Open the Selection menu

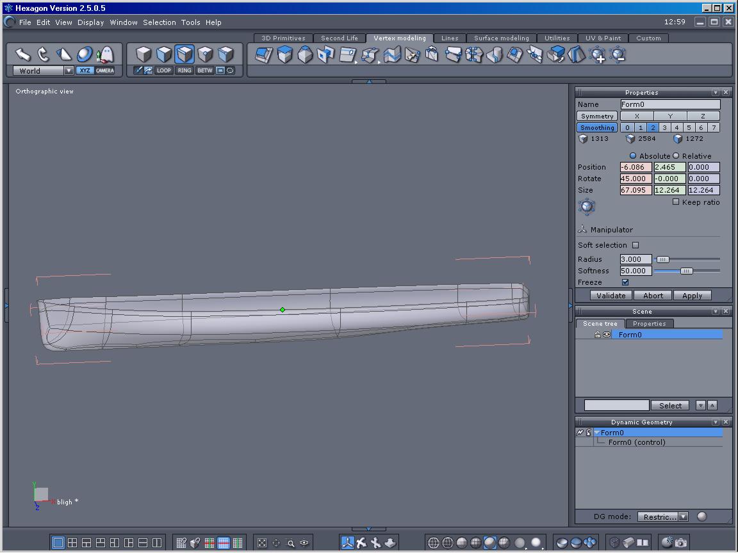point(159,22)
